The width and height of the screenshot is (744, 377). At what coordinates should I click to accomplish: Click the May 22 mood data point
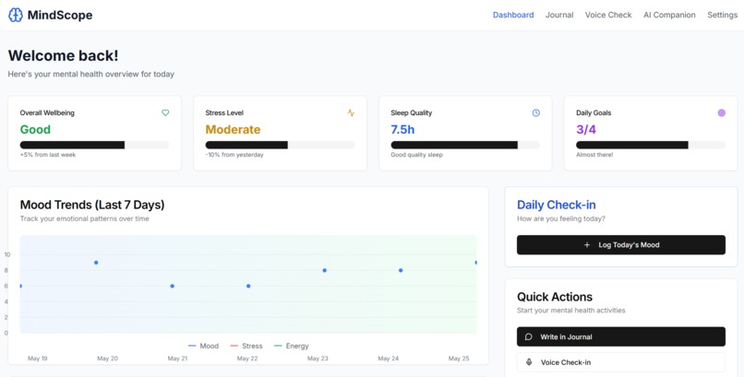pos(248,286)
